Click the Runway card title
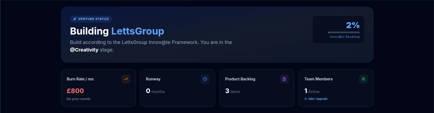 coord(153,79)
